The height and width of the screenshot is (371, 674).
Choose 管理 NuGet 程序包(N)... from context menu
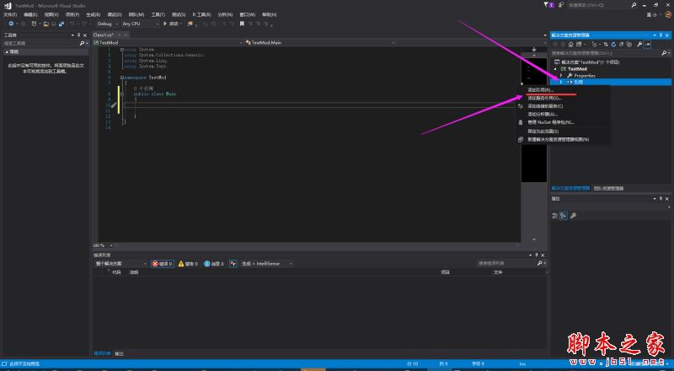(550, 122)
